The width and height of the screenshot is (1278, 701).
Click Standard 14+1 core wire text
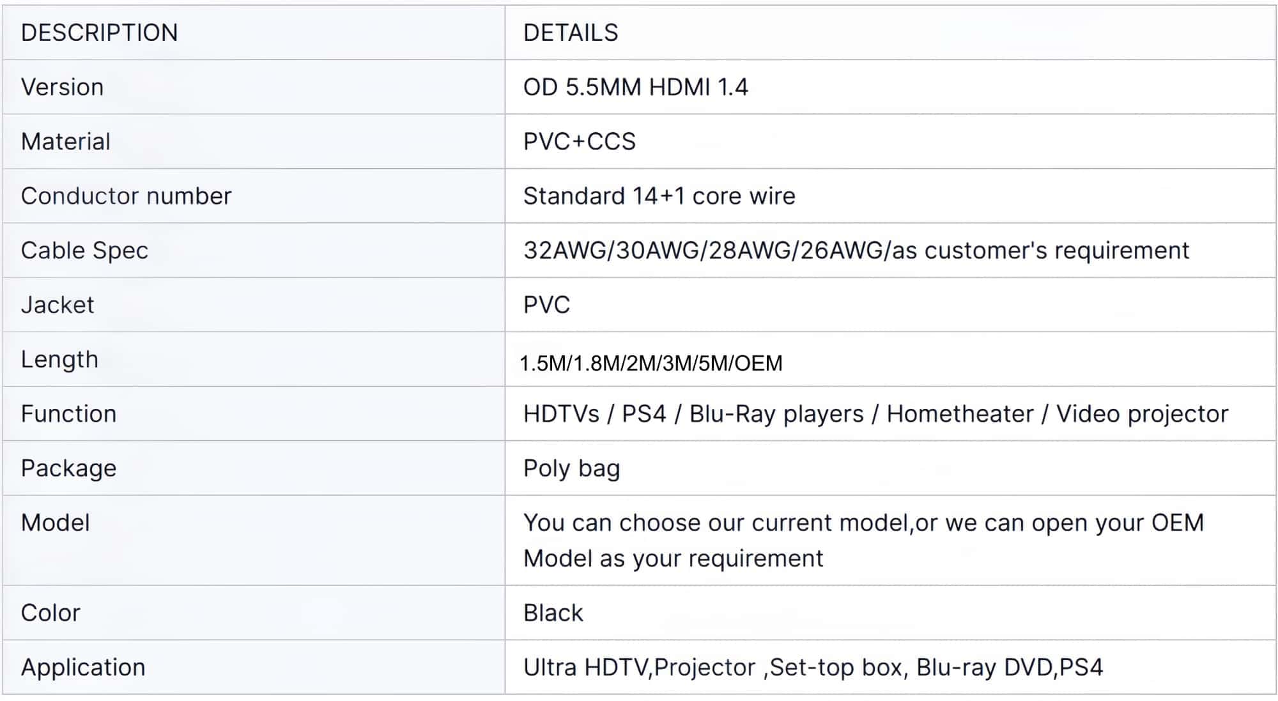659,196
